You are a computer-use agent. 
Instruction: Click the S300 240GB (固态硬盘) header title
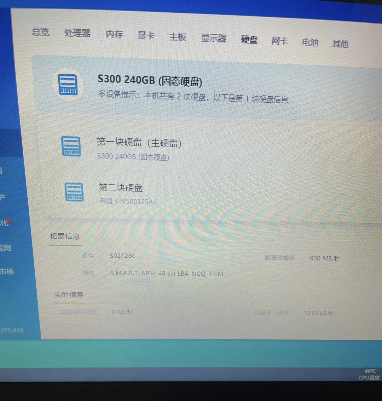point(150,80)
